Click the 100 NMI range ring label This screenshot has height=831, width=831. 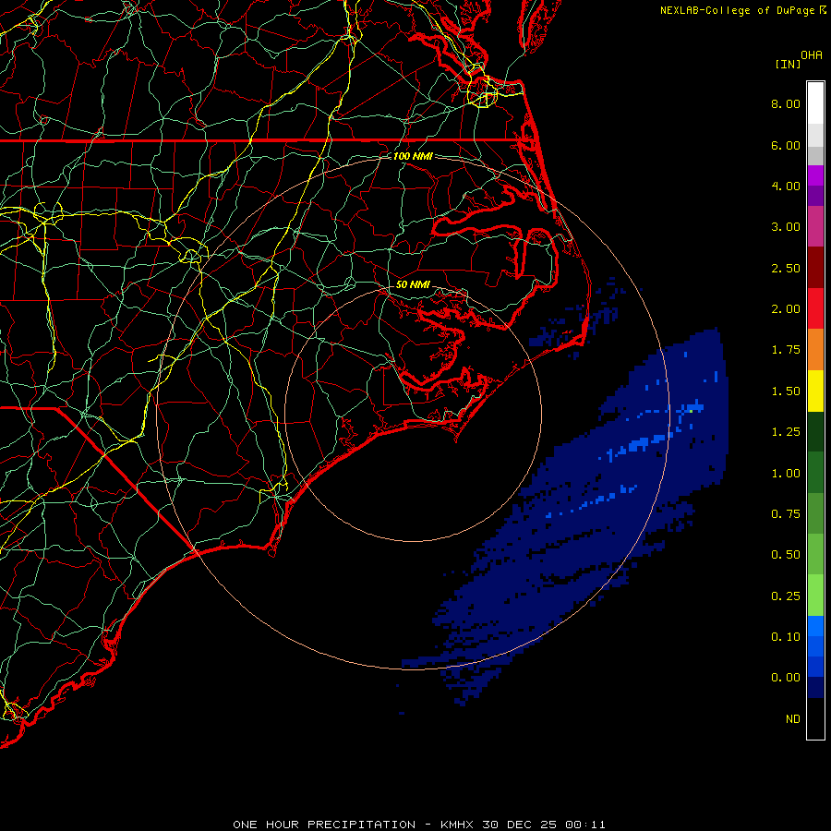(x=413, y=156)
